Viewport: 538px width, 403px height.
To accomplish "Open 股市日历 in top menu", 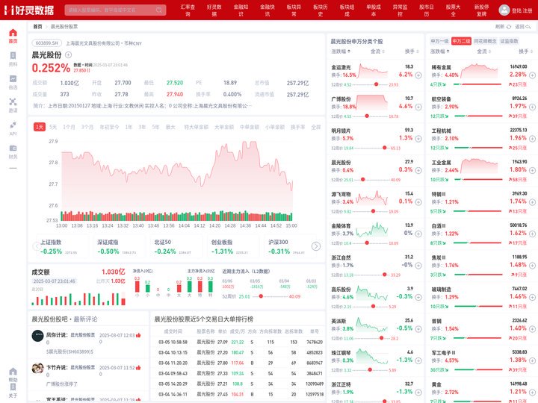I will tap(427, 10).
